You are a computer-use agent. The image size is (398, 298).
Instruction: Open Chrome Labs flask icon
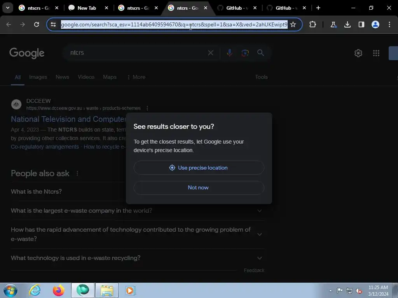tap(333, 24)
